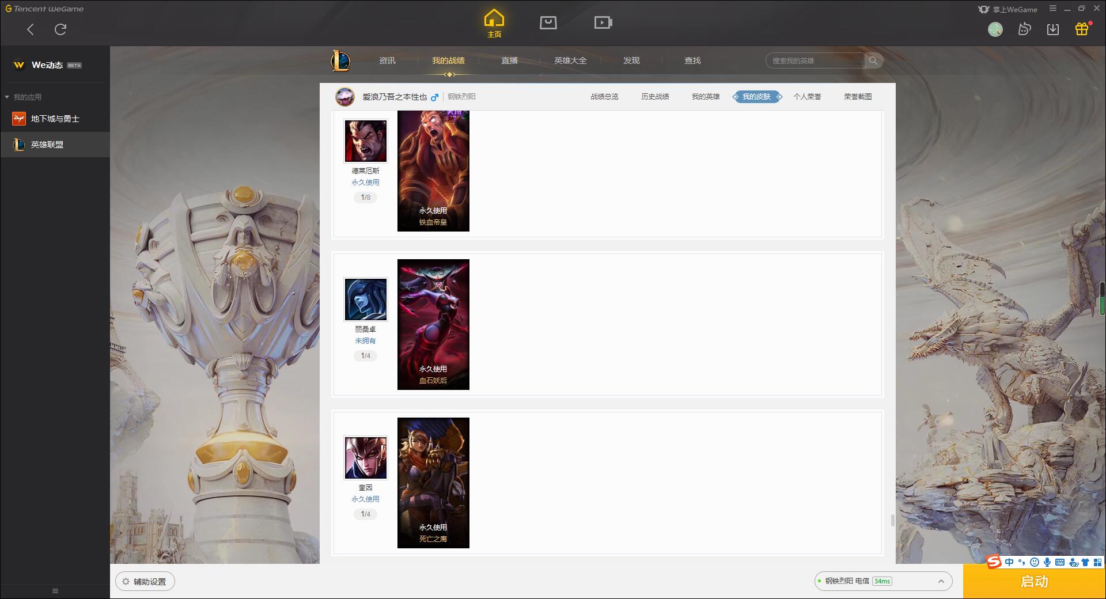Click the magnifier search button
This screenshot has width=1106, height=599.
click(x=873, y=60)
